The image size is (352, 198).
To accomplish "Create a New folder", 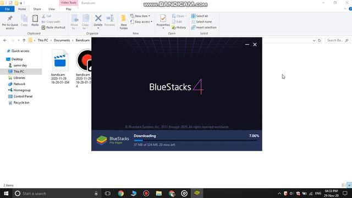I will coord(123,22).
